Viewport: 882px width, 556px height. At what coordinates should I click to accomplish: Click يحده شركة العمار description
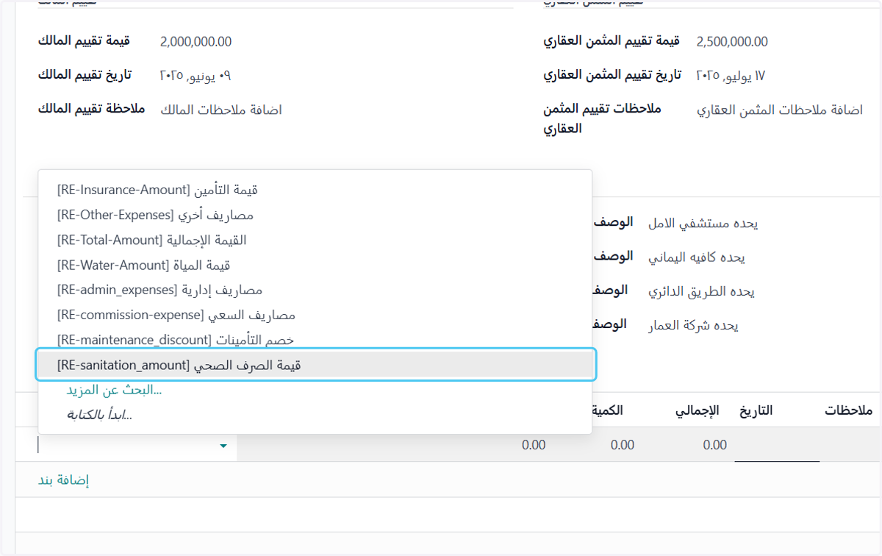(x=693, y=325)
